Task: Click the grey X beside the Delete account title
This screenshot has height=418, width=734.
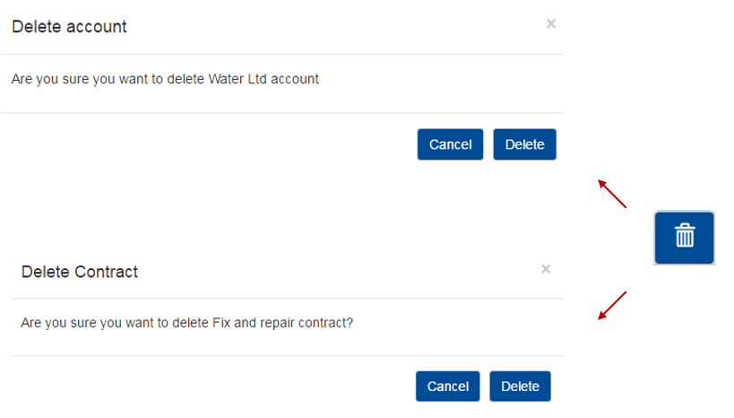Action: pyautogui.click(x=551, y=24)
